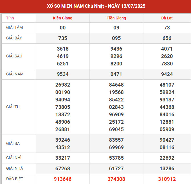Click the number 05909
Screen dimensions: 191x184
(x=167, y=129)
